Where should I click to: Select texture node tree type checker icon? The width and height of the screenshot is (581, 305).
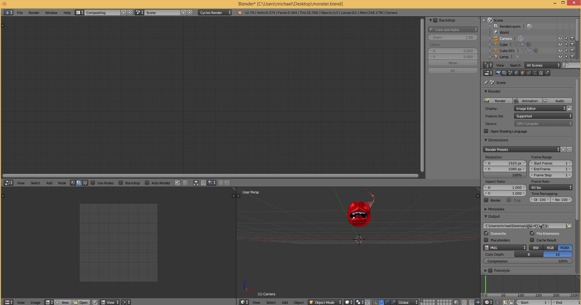(85, 183)
